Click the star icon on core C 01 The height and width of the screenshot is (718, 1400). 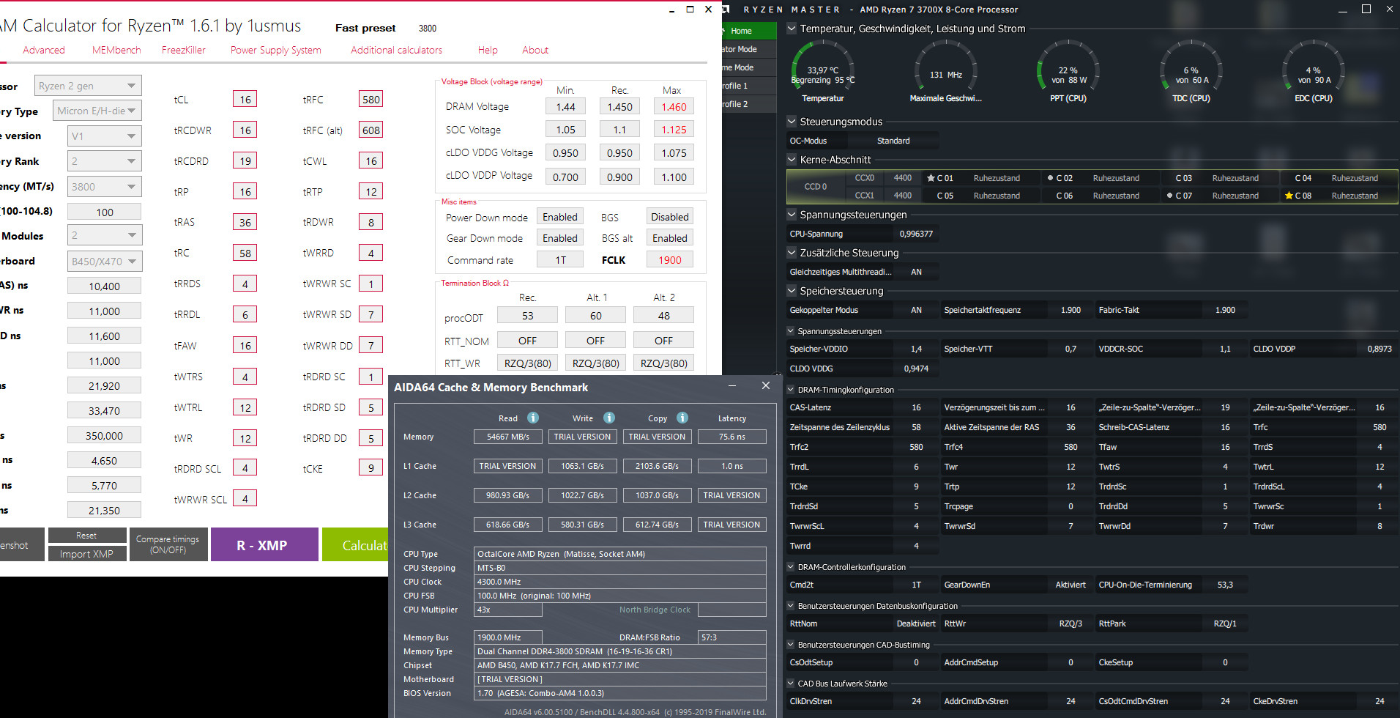click(931, 178)
